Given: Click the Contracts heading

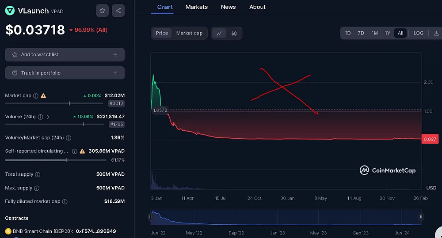Looking at the screenshot, I should click(x=17, y=218).
